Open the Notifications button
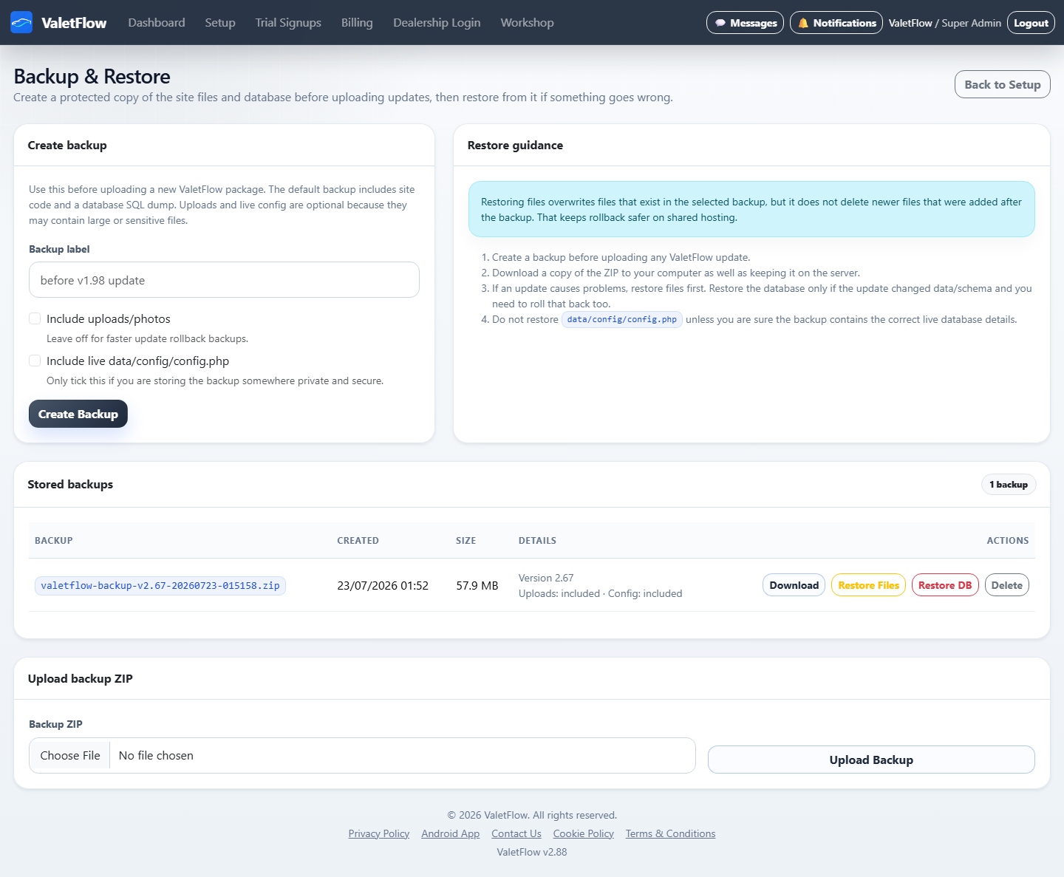 click(836, 23)
